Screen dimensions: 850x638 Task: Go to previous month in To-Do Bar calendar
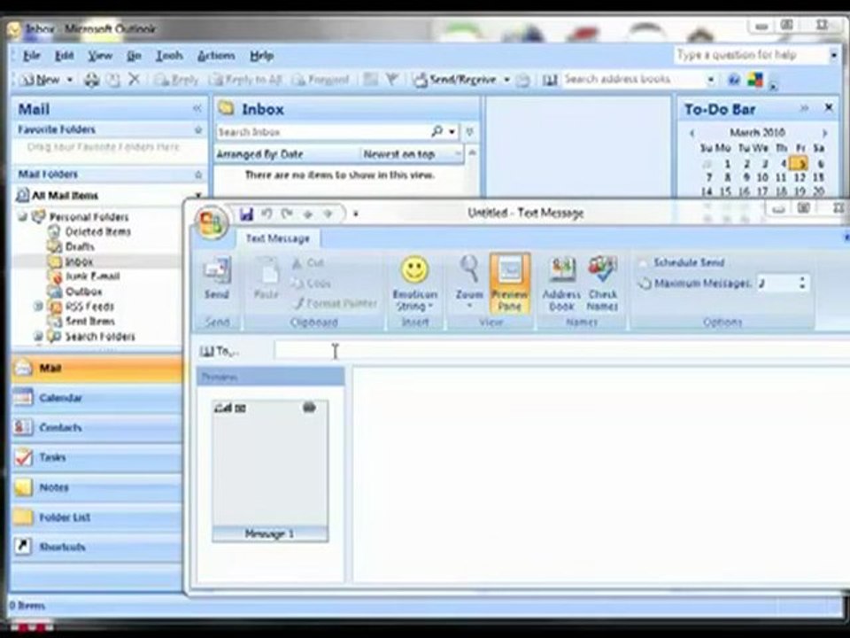[x=692, y=133]
